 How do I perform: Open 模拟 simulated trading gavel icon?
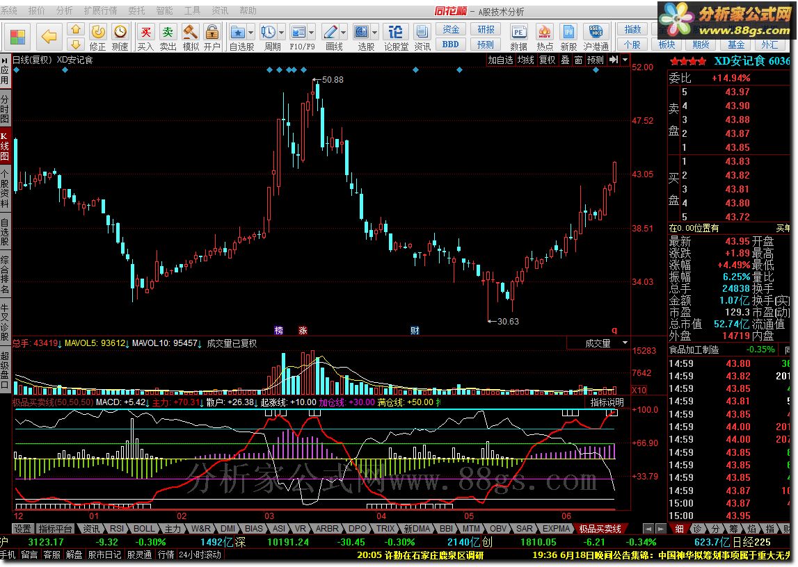click(x=191, y=37)
